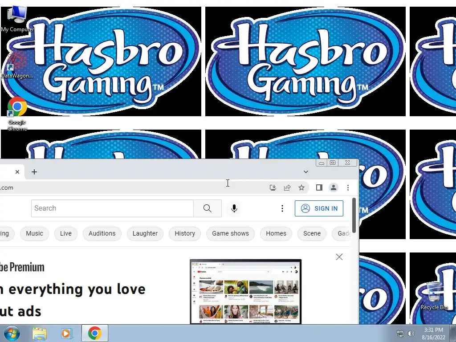This screenshot has width=456, height=342.
Task: Restore down the Chrome window
Action: click(333, 163)
